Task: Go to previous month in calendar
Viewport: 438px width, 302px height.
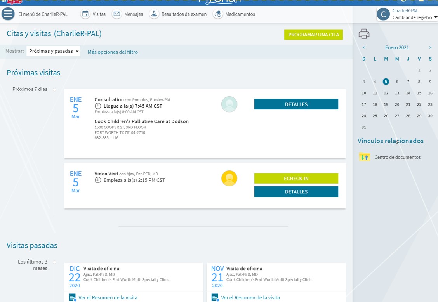Action: pyautogui.click(x=364, y=47)
